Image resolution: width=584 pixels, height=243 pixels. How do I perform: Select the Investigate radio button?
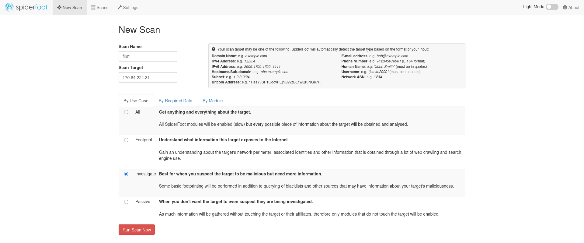click(126, 174)
